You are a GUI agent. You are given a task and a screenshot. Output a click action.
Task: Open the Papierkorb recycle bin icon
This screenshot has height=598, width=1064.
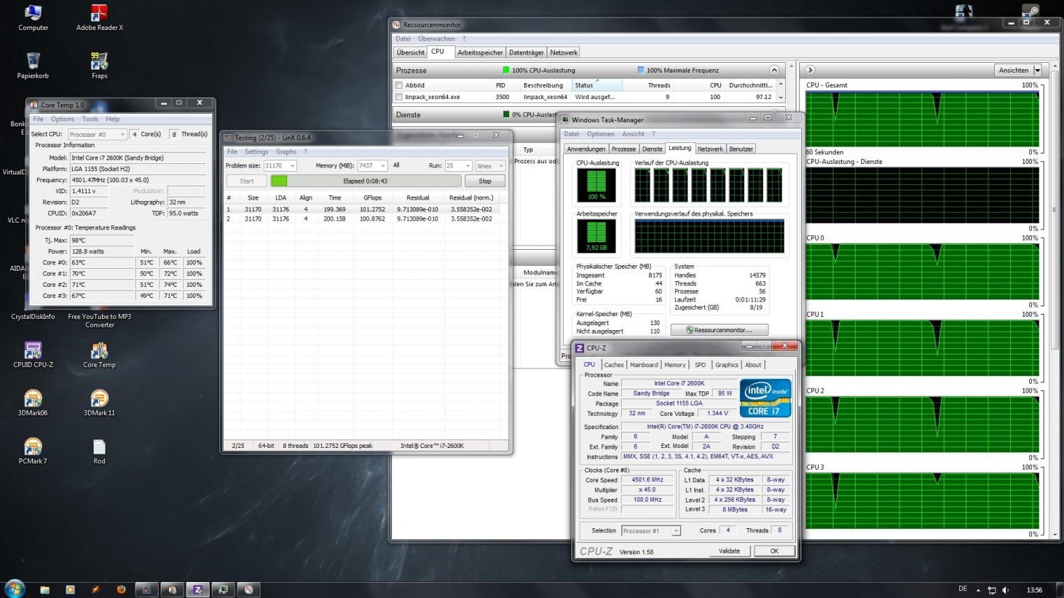pyautogui.click(x=33, y=66)
